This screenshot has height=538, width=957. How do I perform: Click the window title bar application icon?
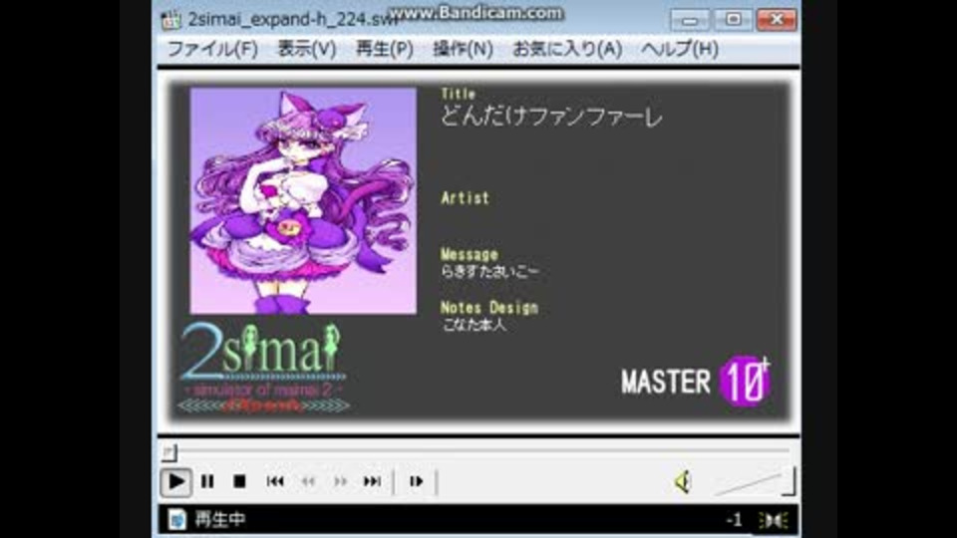pyautogui.click(x=171, y=20)
